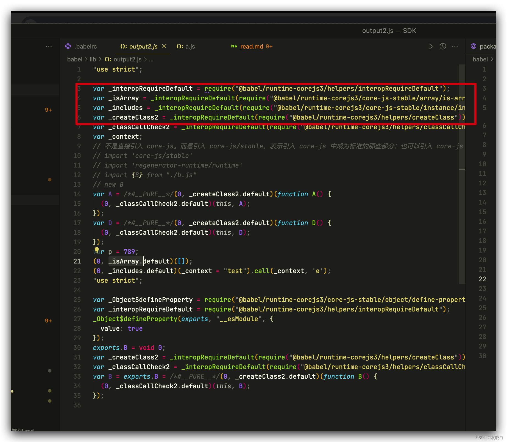Click "./b.js" in the line 12 comment
The image size is (507, 442).
tap(181, 175)
